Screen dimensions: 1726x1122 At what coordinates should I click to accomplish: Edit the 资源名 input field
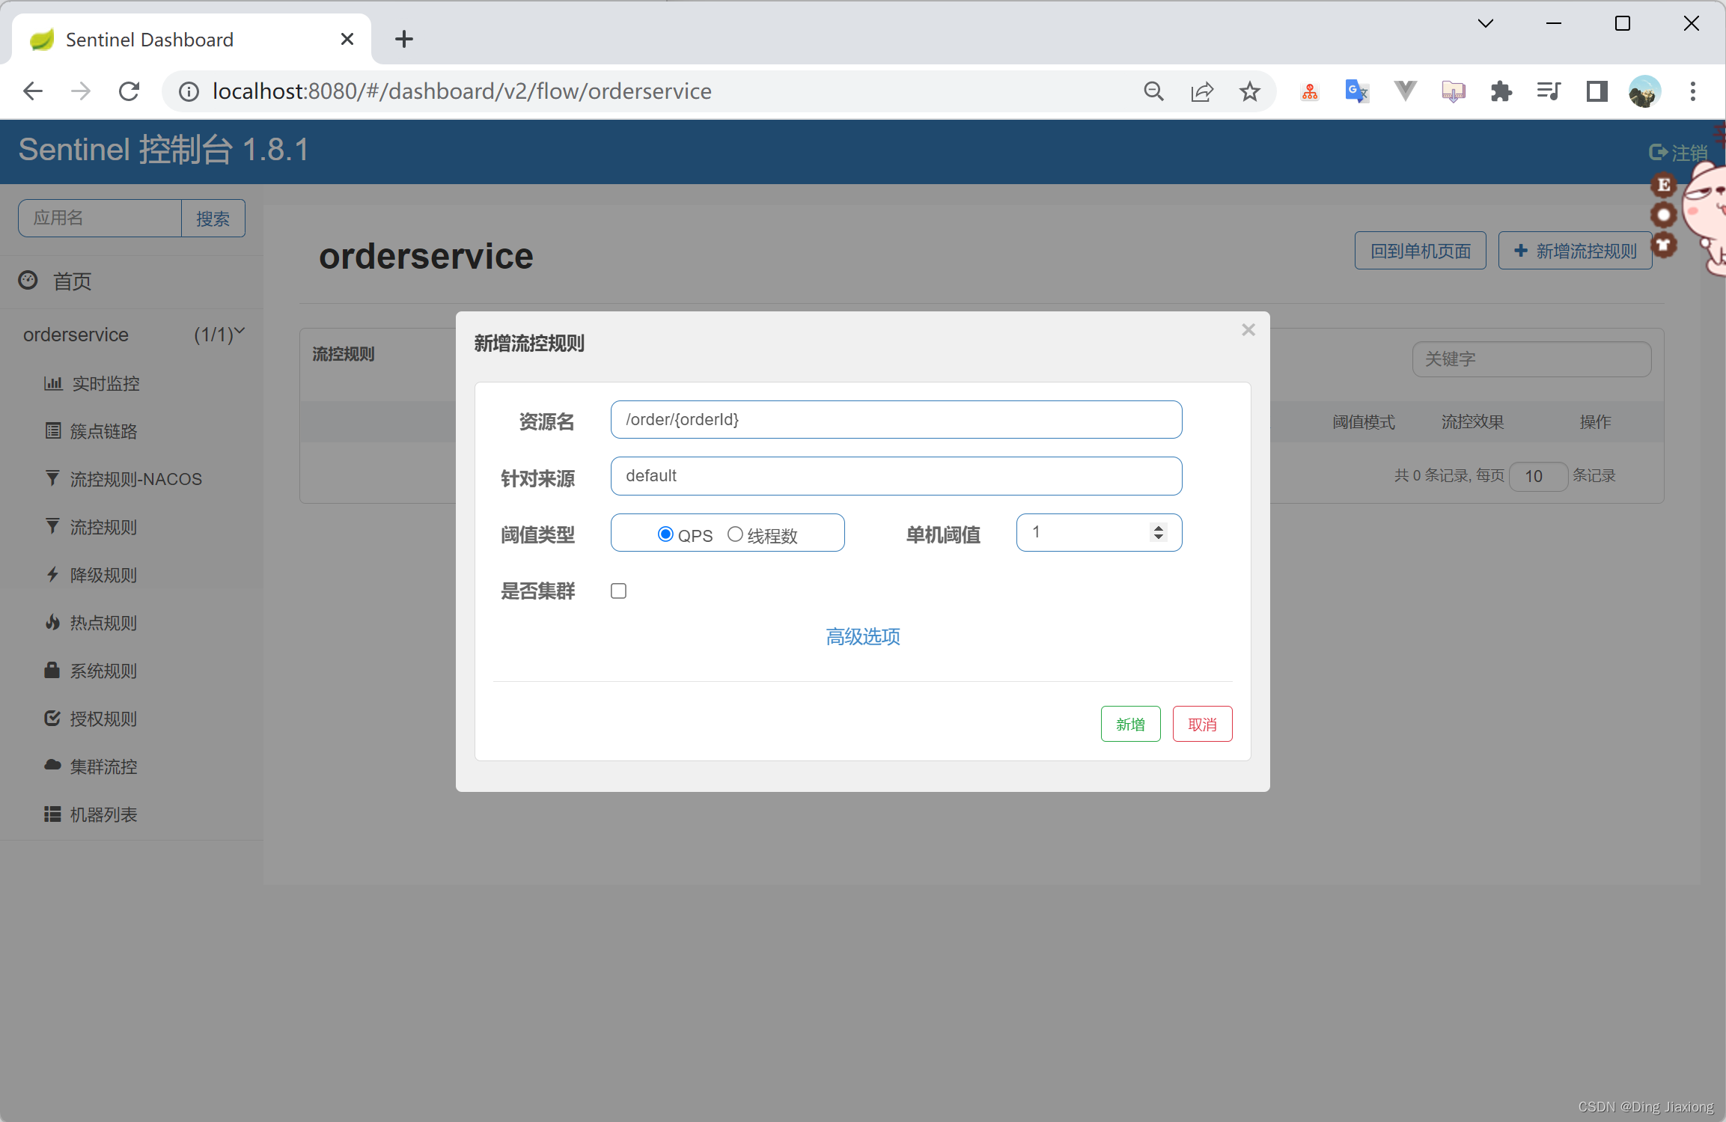click(x=896, y=419)
